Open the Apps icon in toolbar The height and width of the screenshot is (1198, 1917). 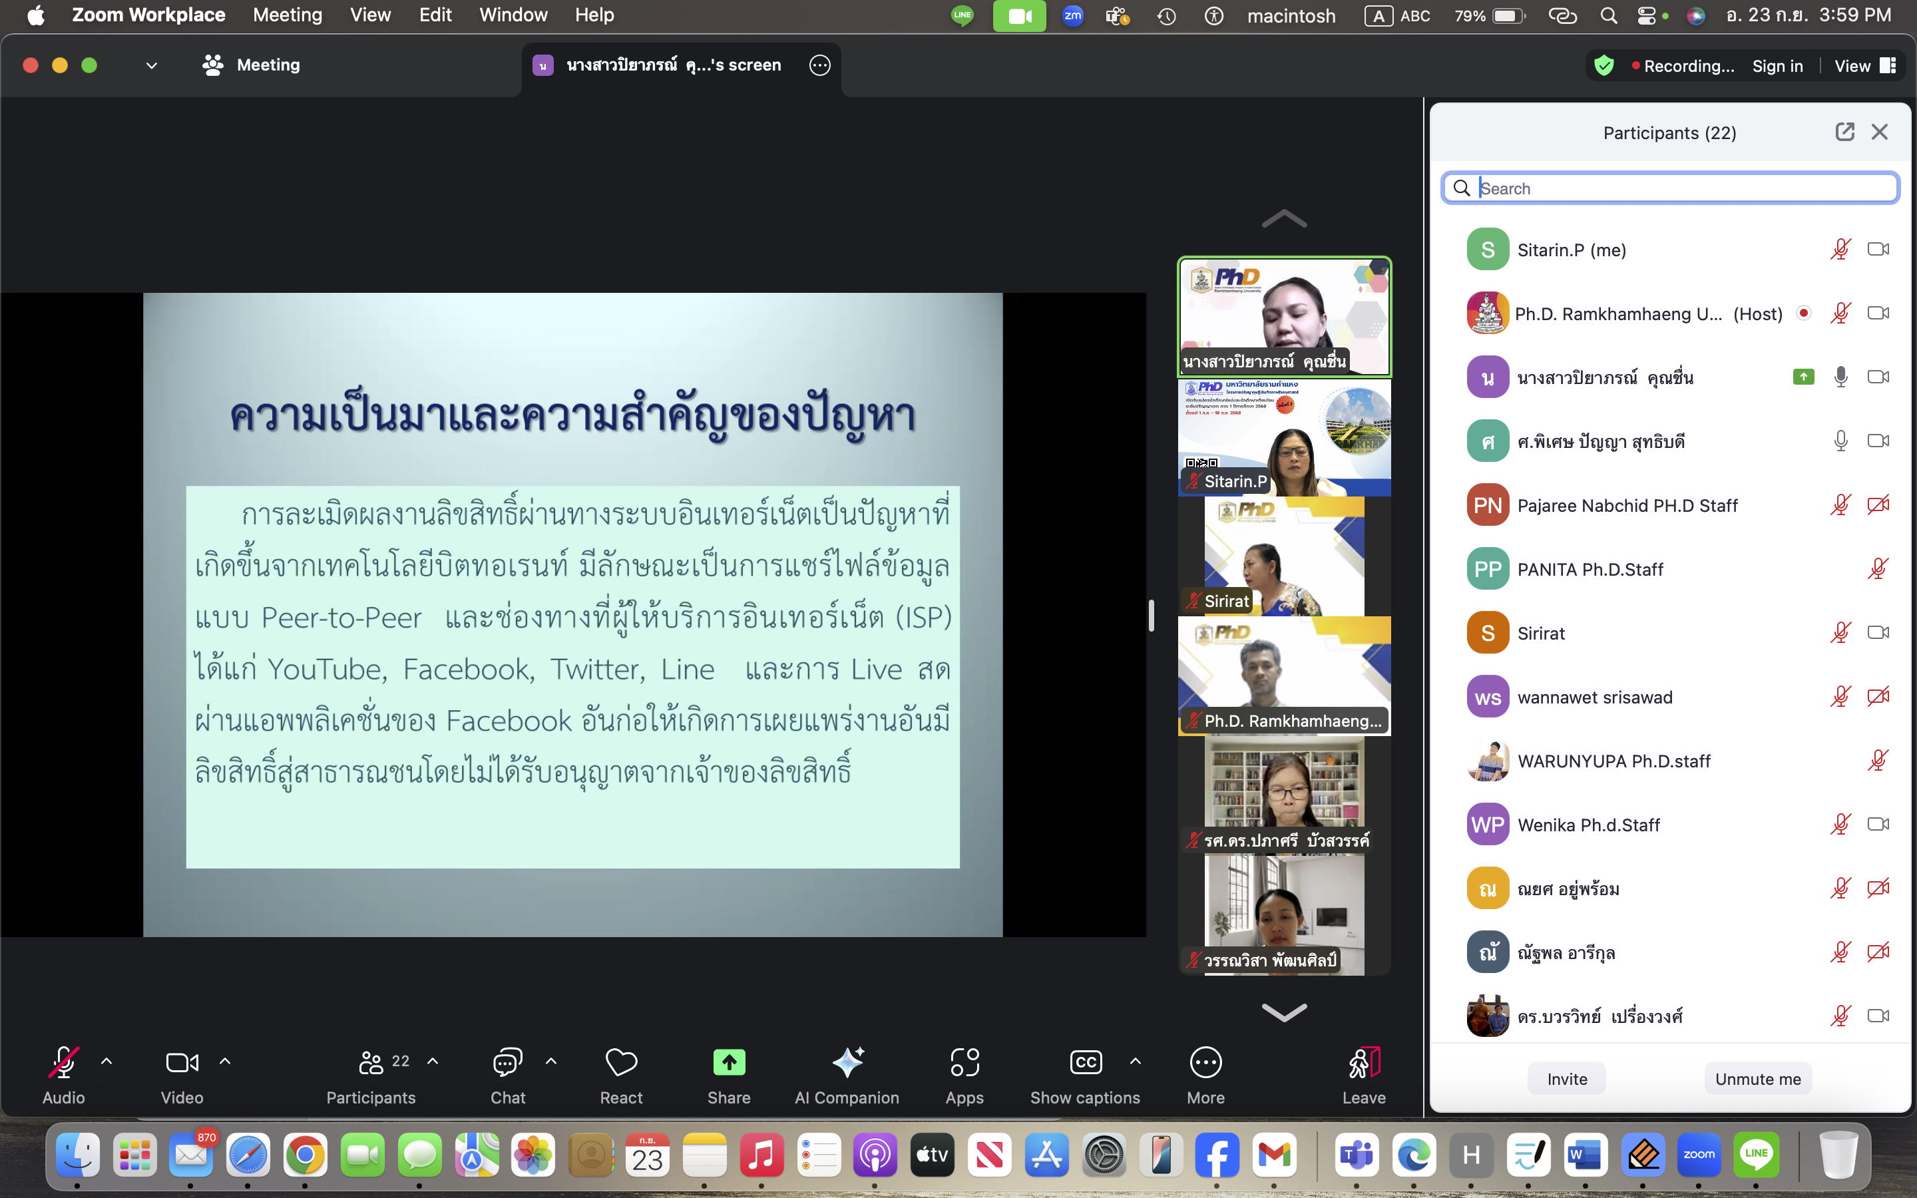pyautogui.click(x=964, y=1062)
